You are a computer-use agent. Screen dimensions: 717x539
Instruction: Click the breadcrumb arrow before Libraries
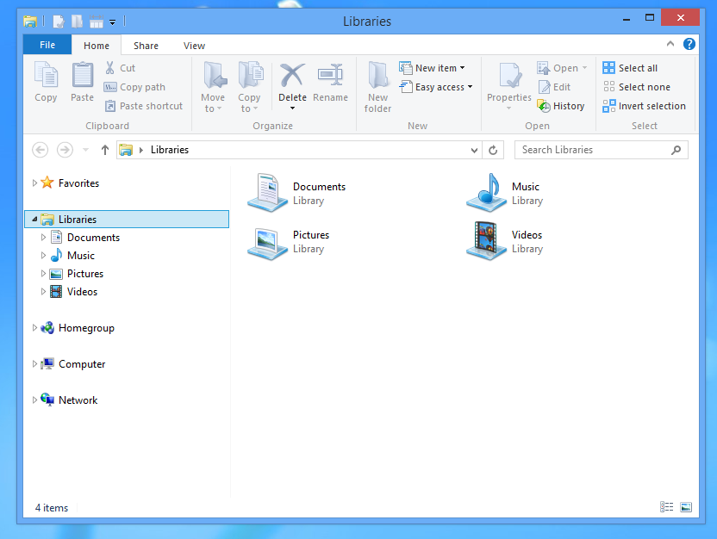point(141,150)
